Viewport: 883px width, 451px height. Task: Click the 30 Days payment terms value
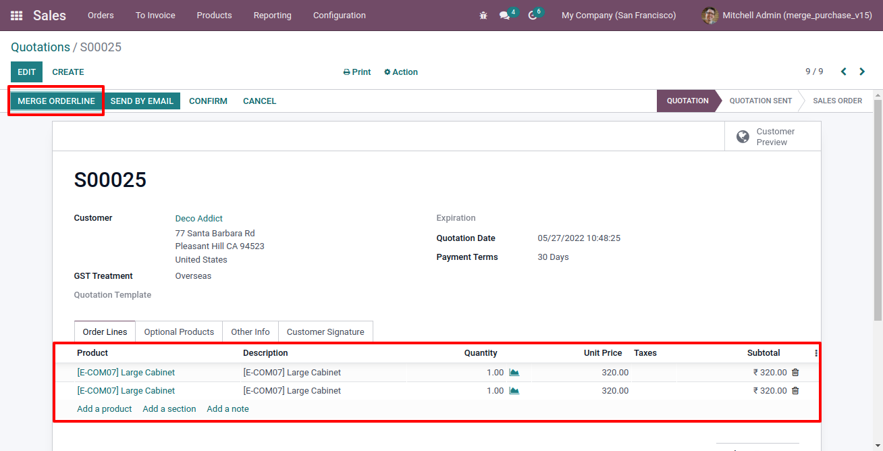coord(553,257)
